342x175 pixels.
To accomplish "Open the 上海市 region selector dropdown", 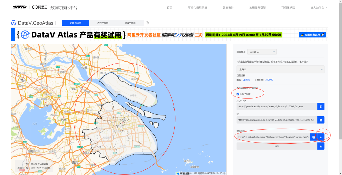I will coord(280,69).
